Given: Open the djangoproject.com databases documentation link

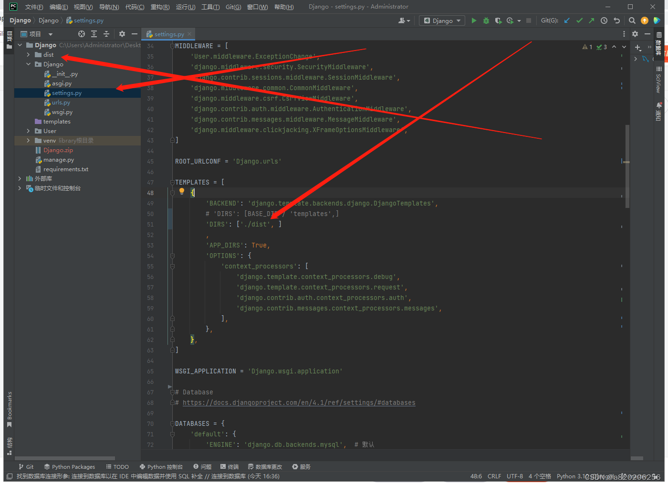Looking at the screenshot, I should [300, 402].
